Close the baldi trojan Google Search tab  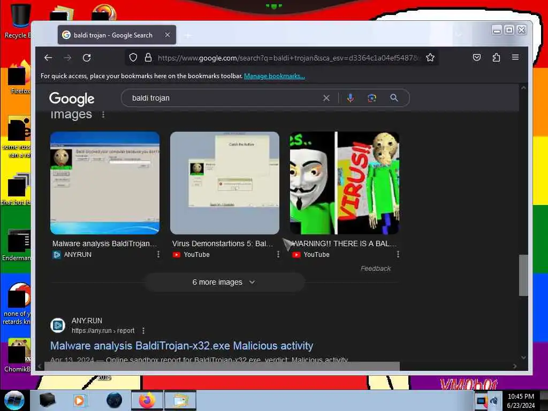168,35
